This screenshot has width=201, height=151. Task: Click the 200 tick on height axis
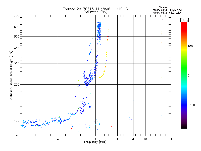click(x=17, y=85)
